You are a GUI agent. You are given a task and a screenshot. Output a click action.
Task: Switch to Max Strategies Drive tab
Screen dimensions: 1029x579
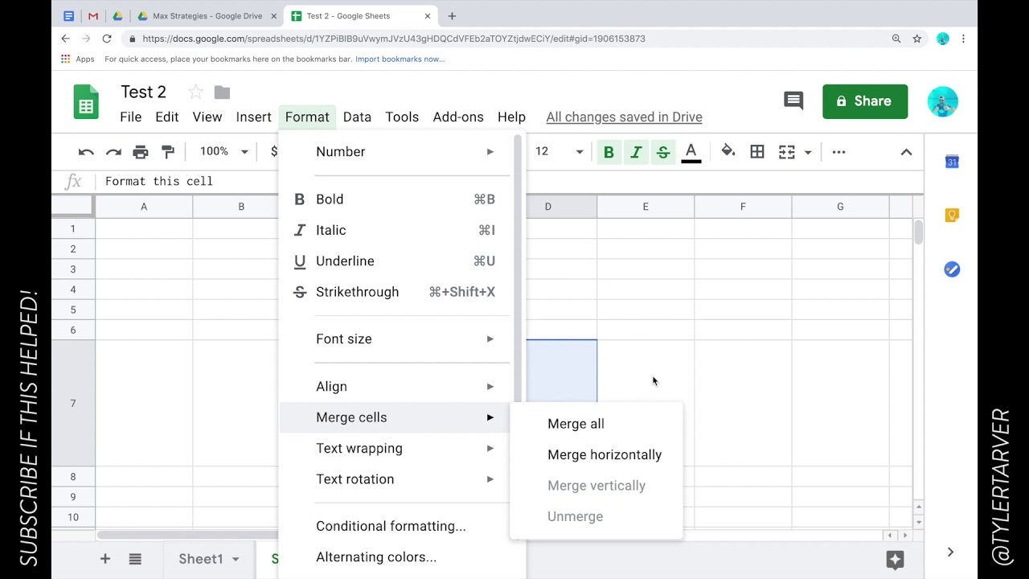pos(207,16)
